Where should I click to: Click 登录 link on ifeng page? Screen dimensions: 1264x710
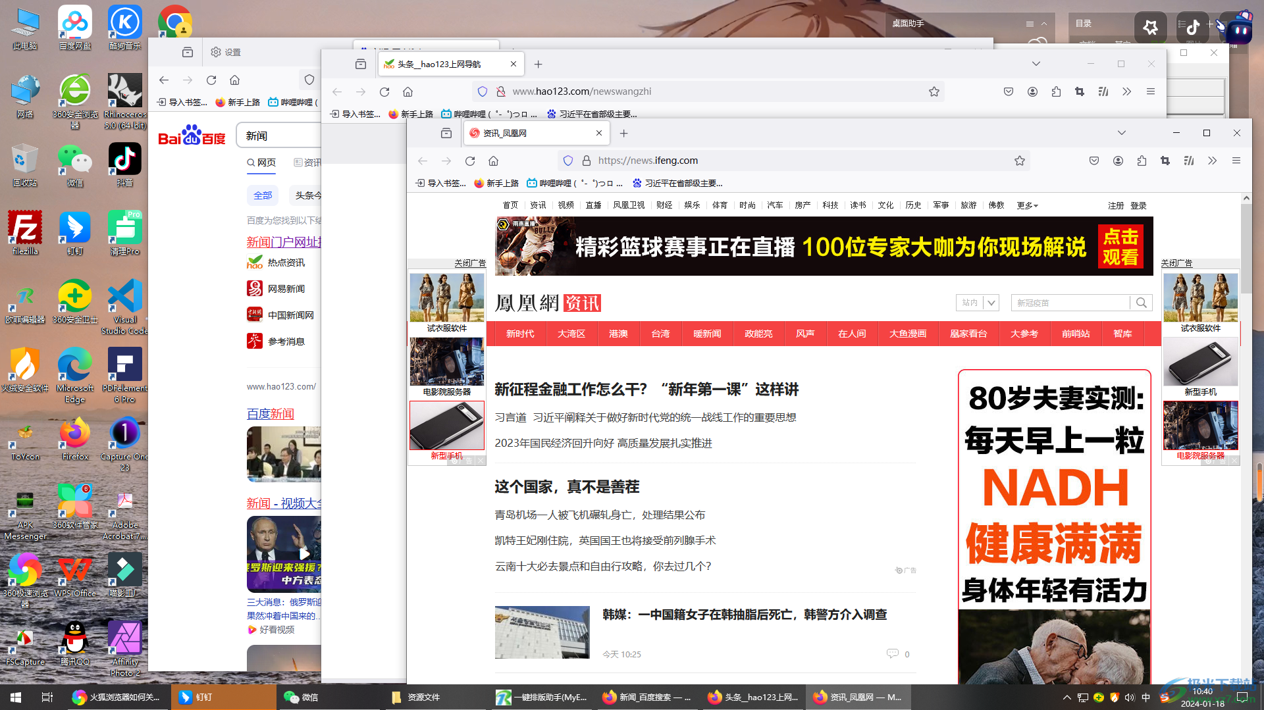(1138, 206)
